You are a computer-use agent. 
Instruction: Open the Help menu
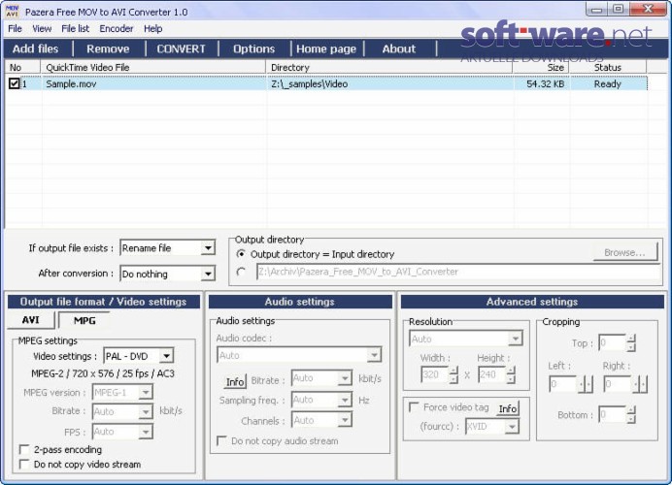tap(152, 29)
